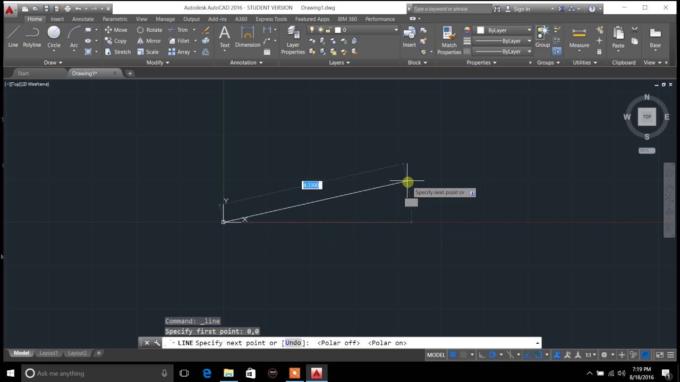Expand the Block panel

[417, 63]
